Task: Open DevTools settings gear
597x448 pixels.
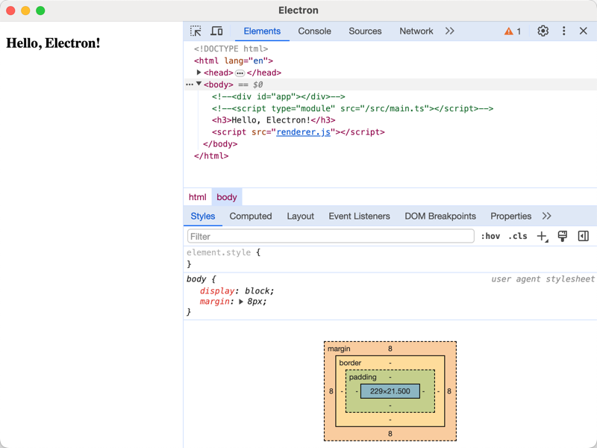Action: 543,31
